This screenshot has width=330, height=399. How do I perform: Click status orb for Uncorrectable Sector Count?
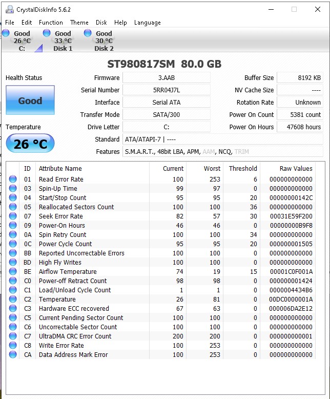(x=13, y=327)
